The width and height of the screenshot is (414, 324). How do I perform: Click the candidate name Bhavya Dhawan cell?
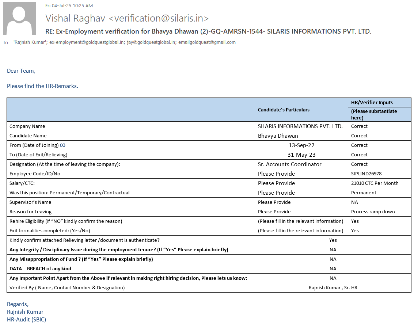278,136
